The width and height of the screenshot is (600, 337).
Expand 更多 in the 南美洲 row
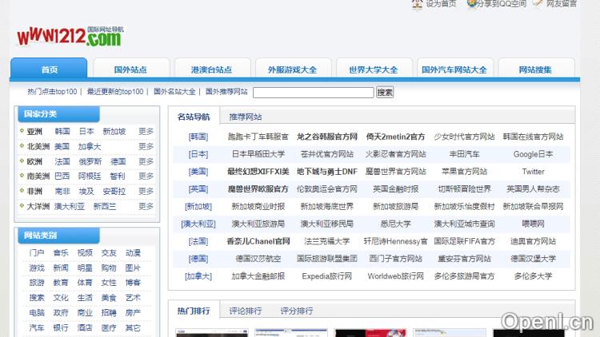pos(146,176)
